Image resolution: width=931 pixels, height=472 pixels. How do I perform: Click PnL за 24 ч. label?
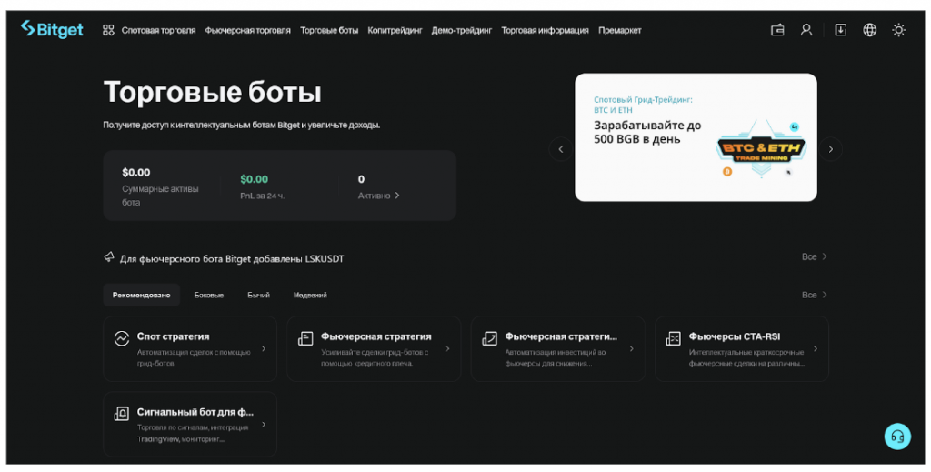pos(263,196)
